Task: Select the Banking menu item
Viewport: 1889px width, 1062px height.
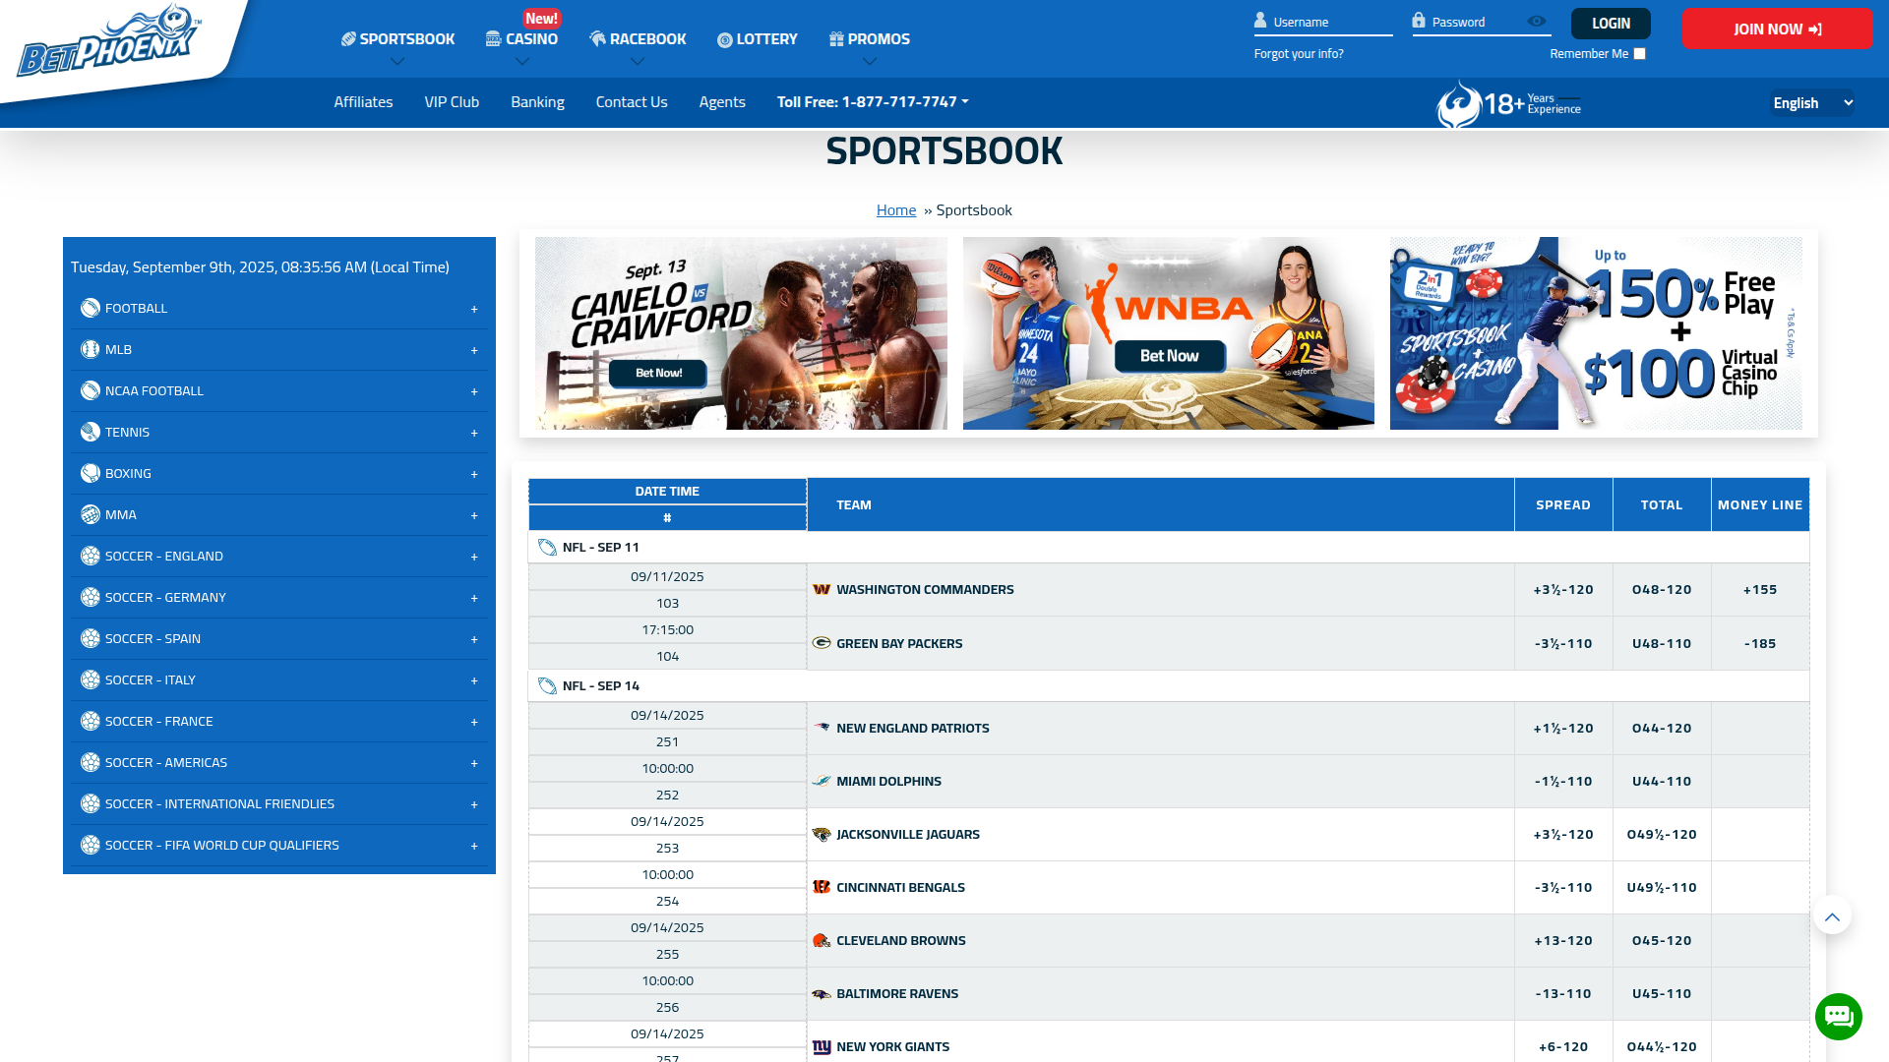Action: pyautogui.click(x=537, y=101)
